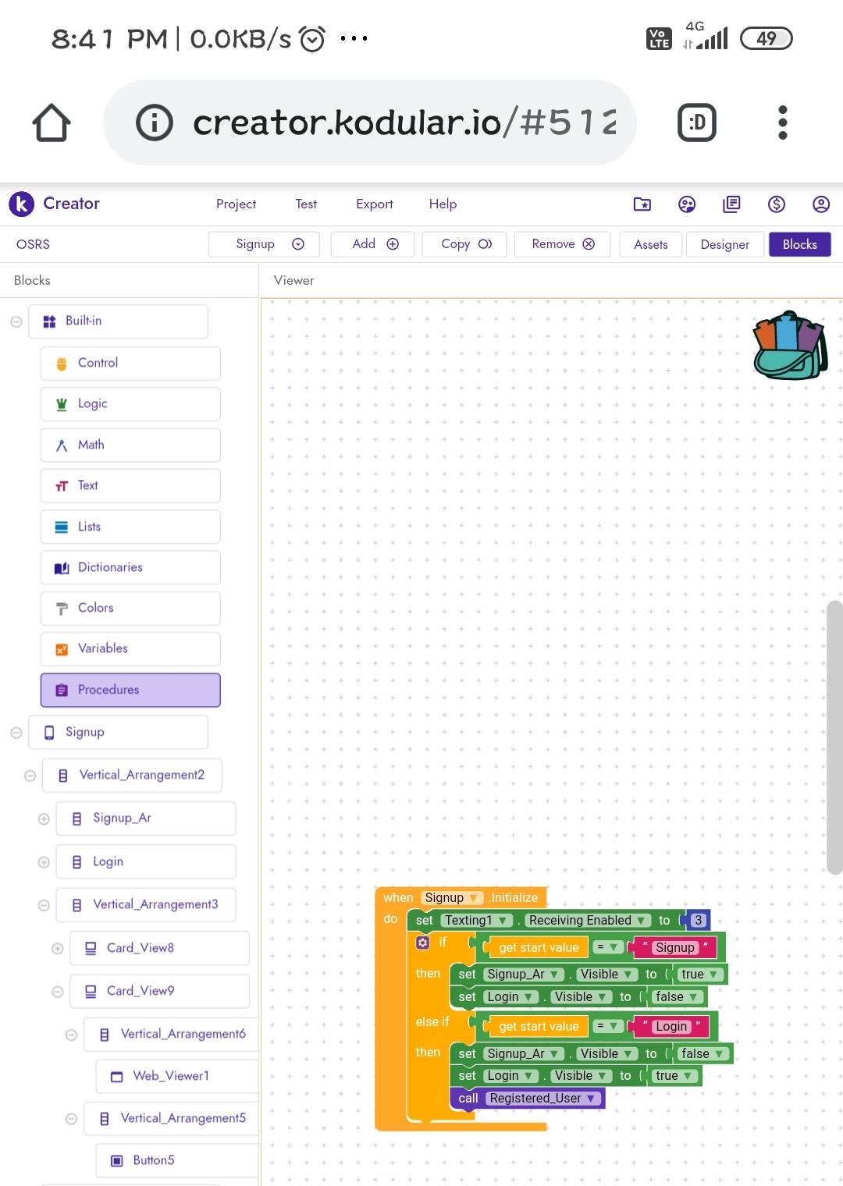Open the Test menu
Image resolution: width=843 pixels, height=1186 pixels.
coord(306,204)
